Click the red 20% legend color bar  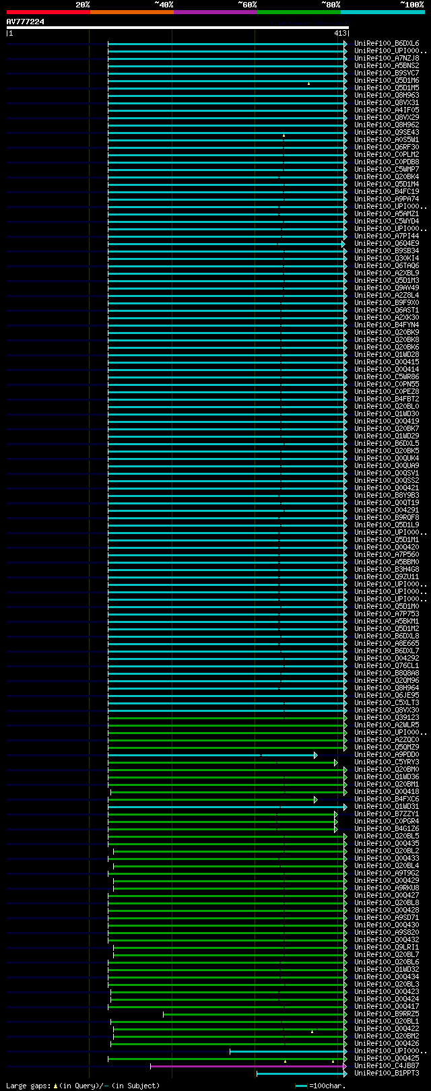[48, 12]
